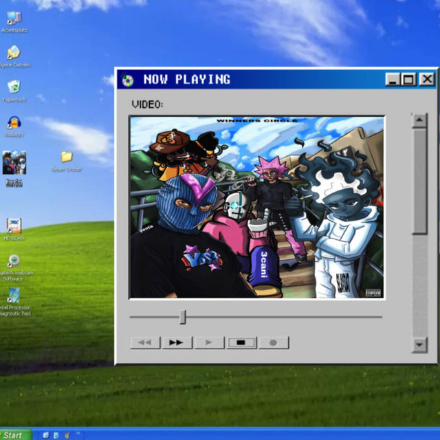The height and width of the screenshot is (440, 440).
Task: Open the HD ADeck shortcut icon
Action: 14,225
